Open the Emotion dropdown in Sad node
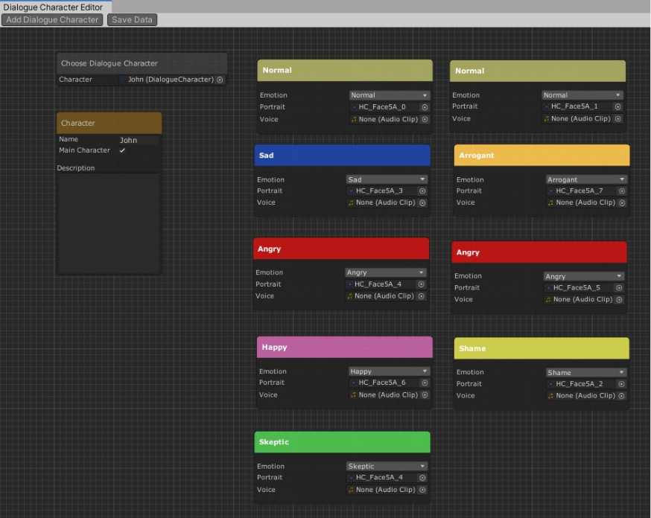 [x=387, y=179]
